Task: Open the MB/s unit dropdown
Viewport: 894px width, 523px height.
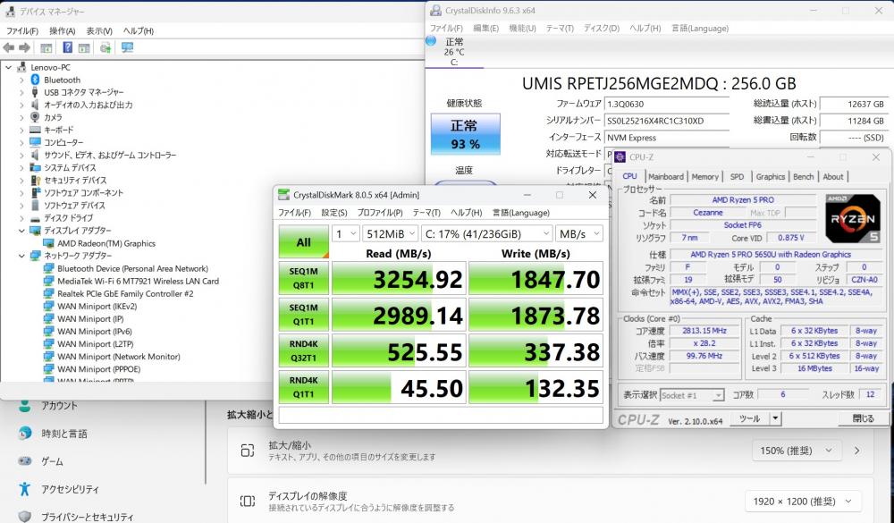Action: pyautogui.click(x=579, y=234)
